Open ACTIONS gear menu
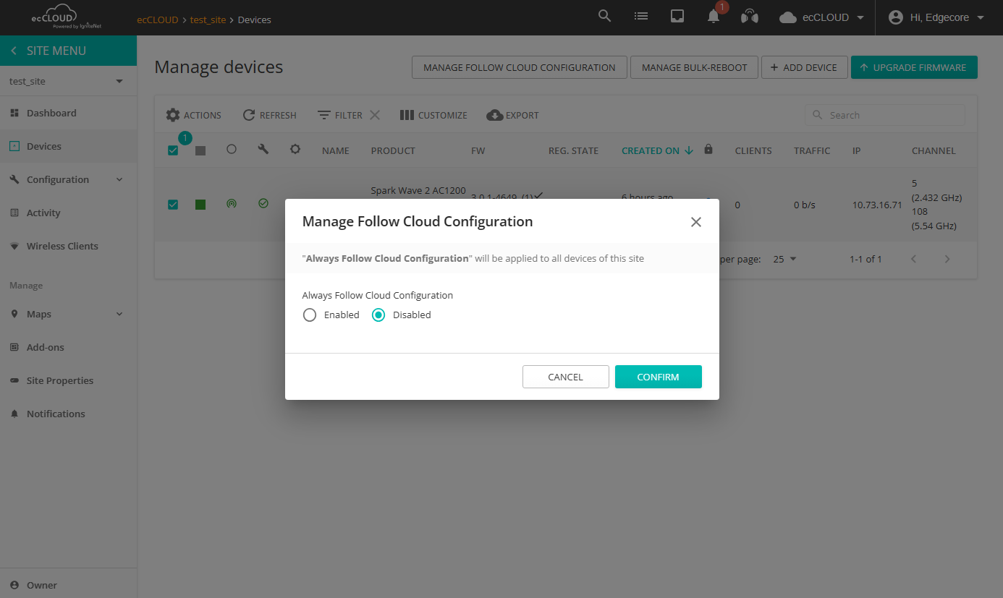1003x598 pixels. (193, 115)
